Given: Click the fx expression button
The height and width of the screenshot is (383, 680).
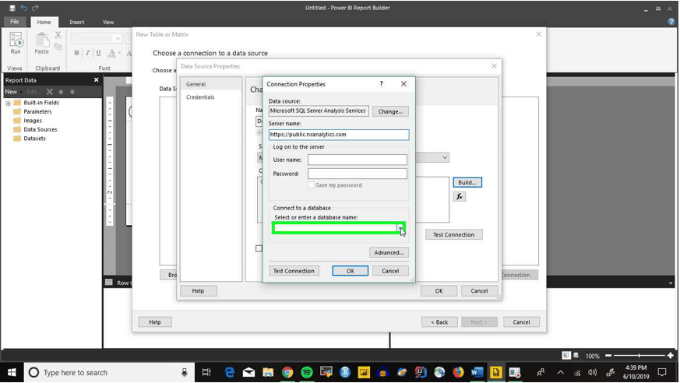Looking at the screenshot, I should 460,197.
